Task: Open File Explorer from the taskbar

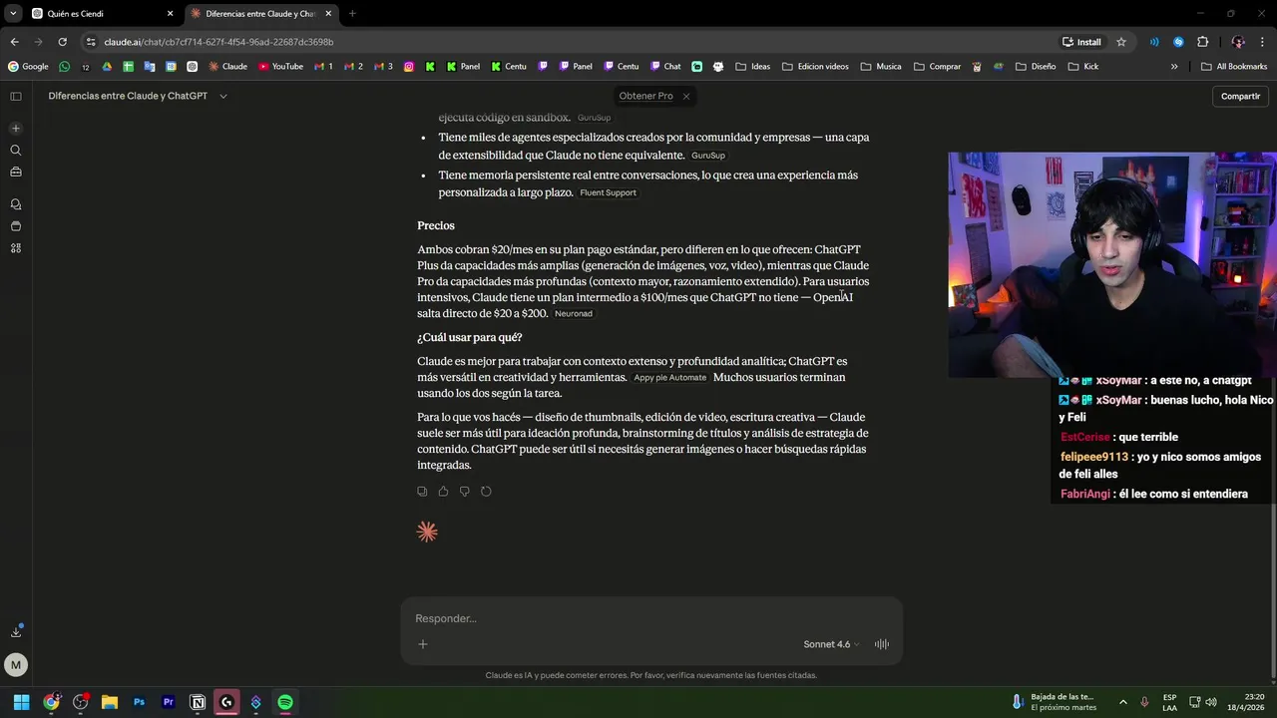Action: point(110,702)
